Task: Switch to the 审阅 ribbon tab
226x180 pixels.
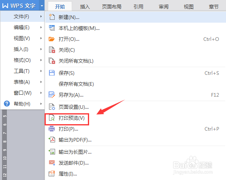Action: coord(164,6)
